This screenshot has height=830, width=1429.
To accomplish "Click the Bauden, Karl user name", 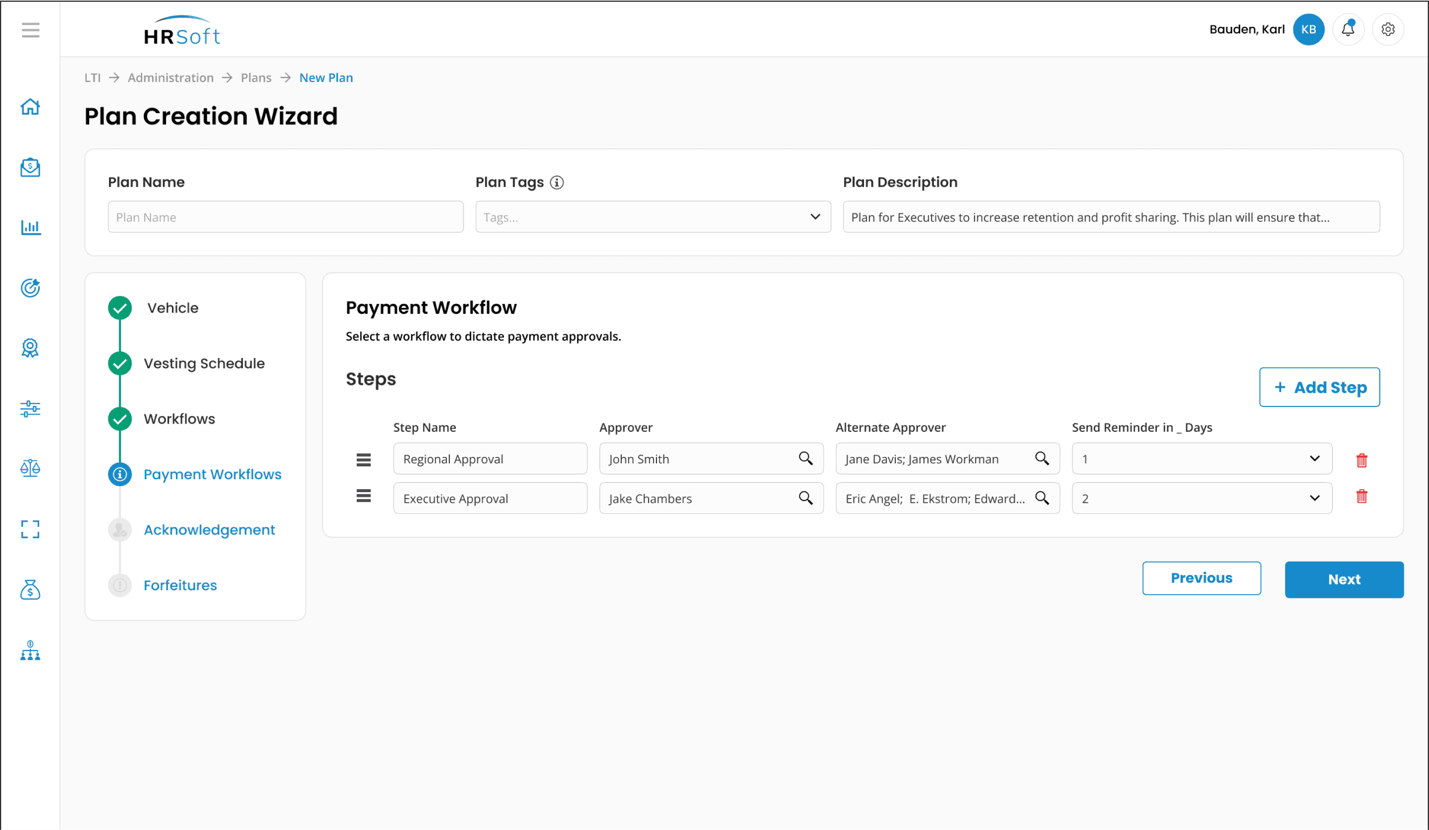I will [x=1247, y=29].
